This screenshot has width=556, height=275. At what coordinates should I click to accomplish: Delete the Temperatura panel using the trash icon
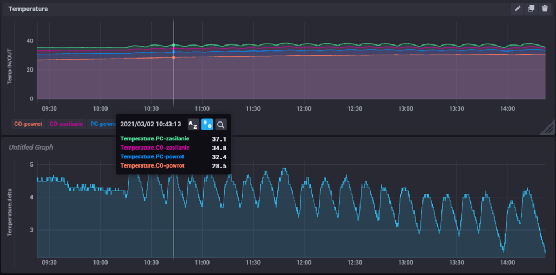(x=545, y=9)
